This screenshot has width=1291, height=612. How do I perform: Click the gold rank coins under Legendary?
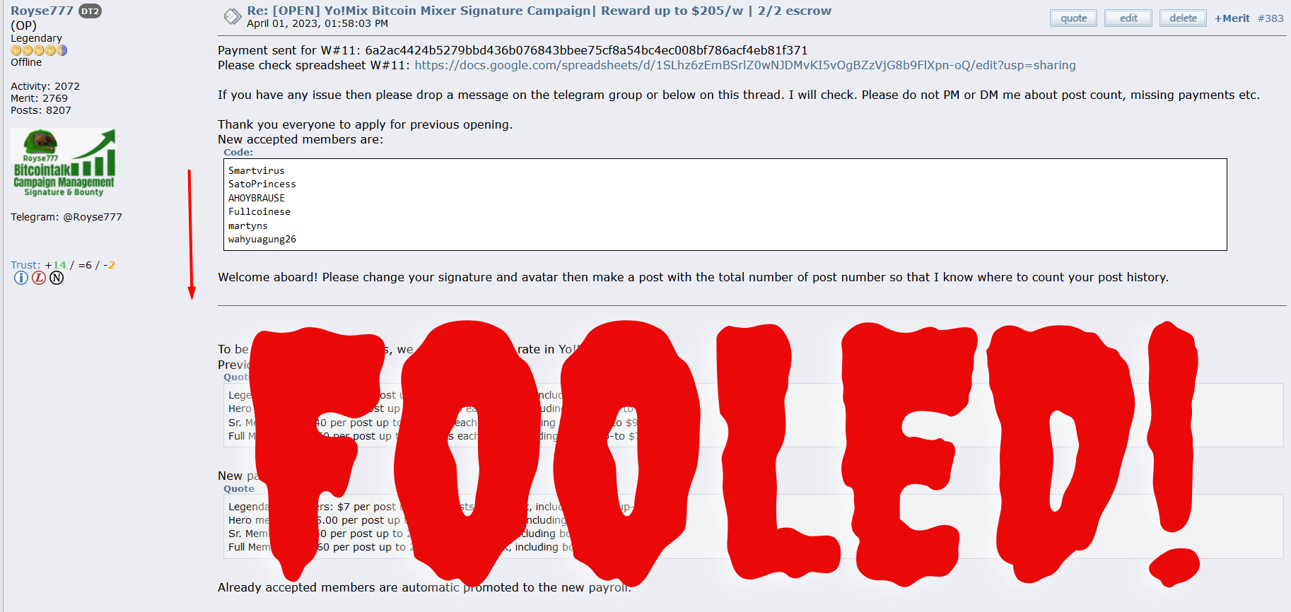(x=39, y=50)
